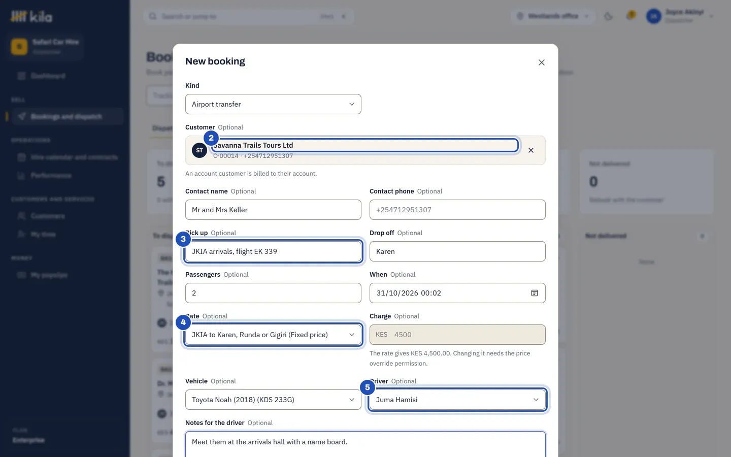Open the Joyce user avatar menu

point(654,16)
